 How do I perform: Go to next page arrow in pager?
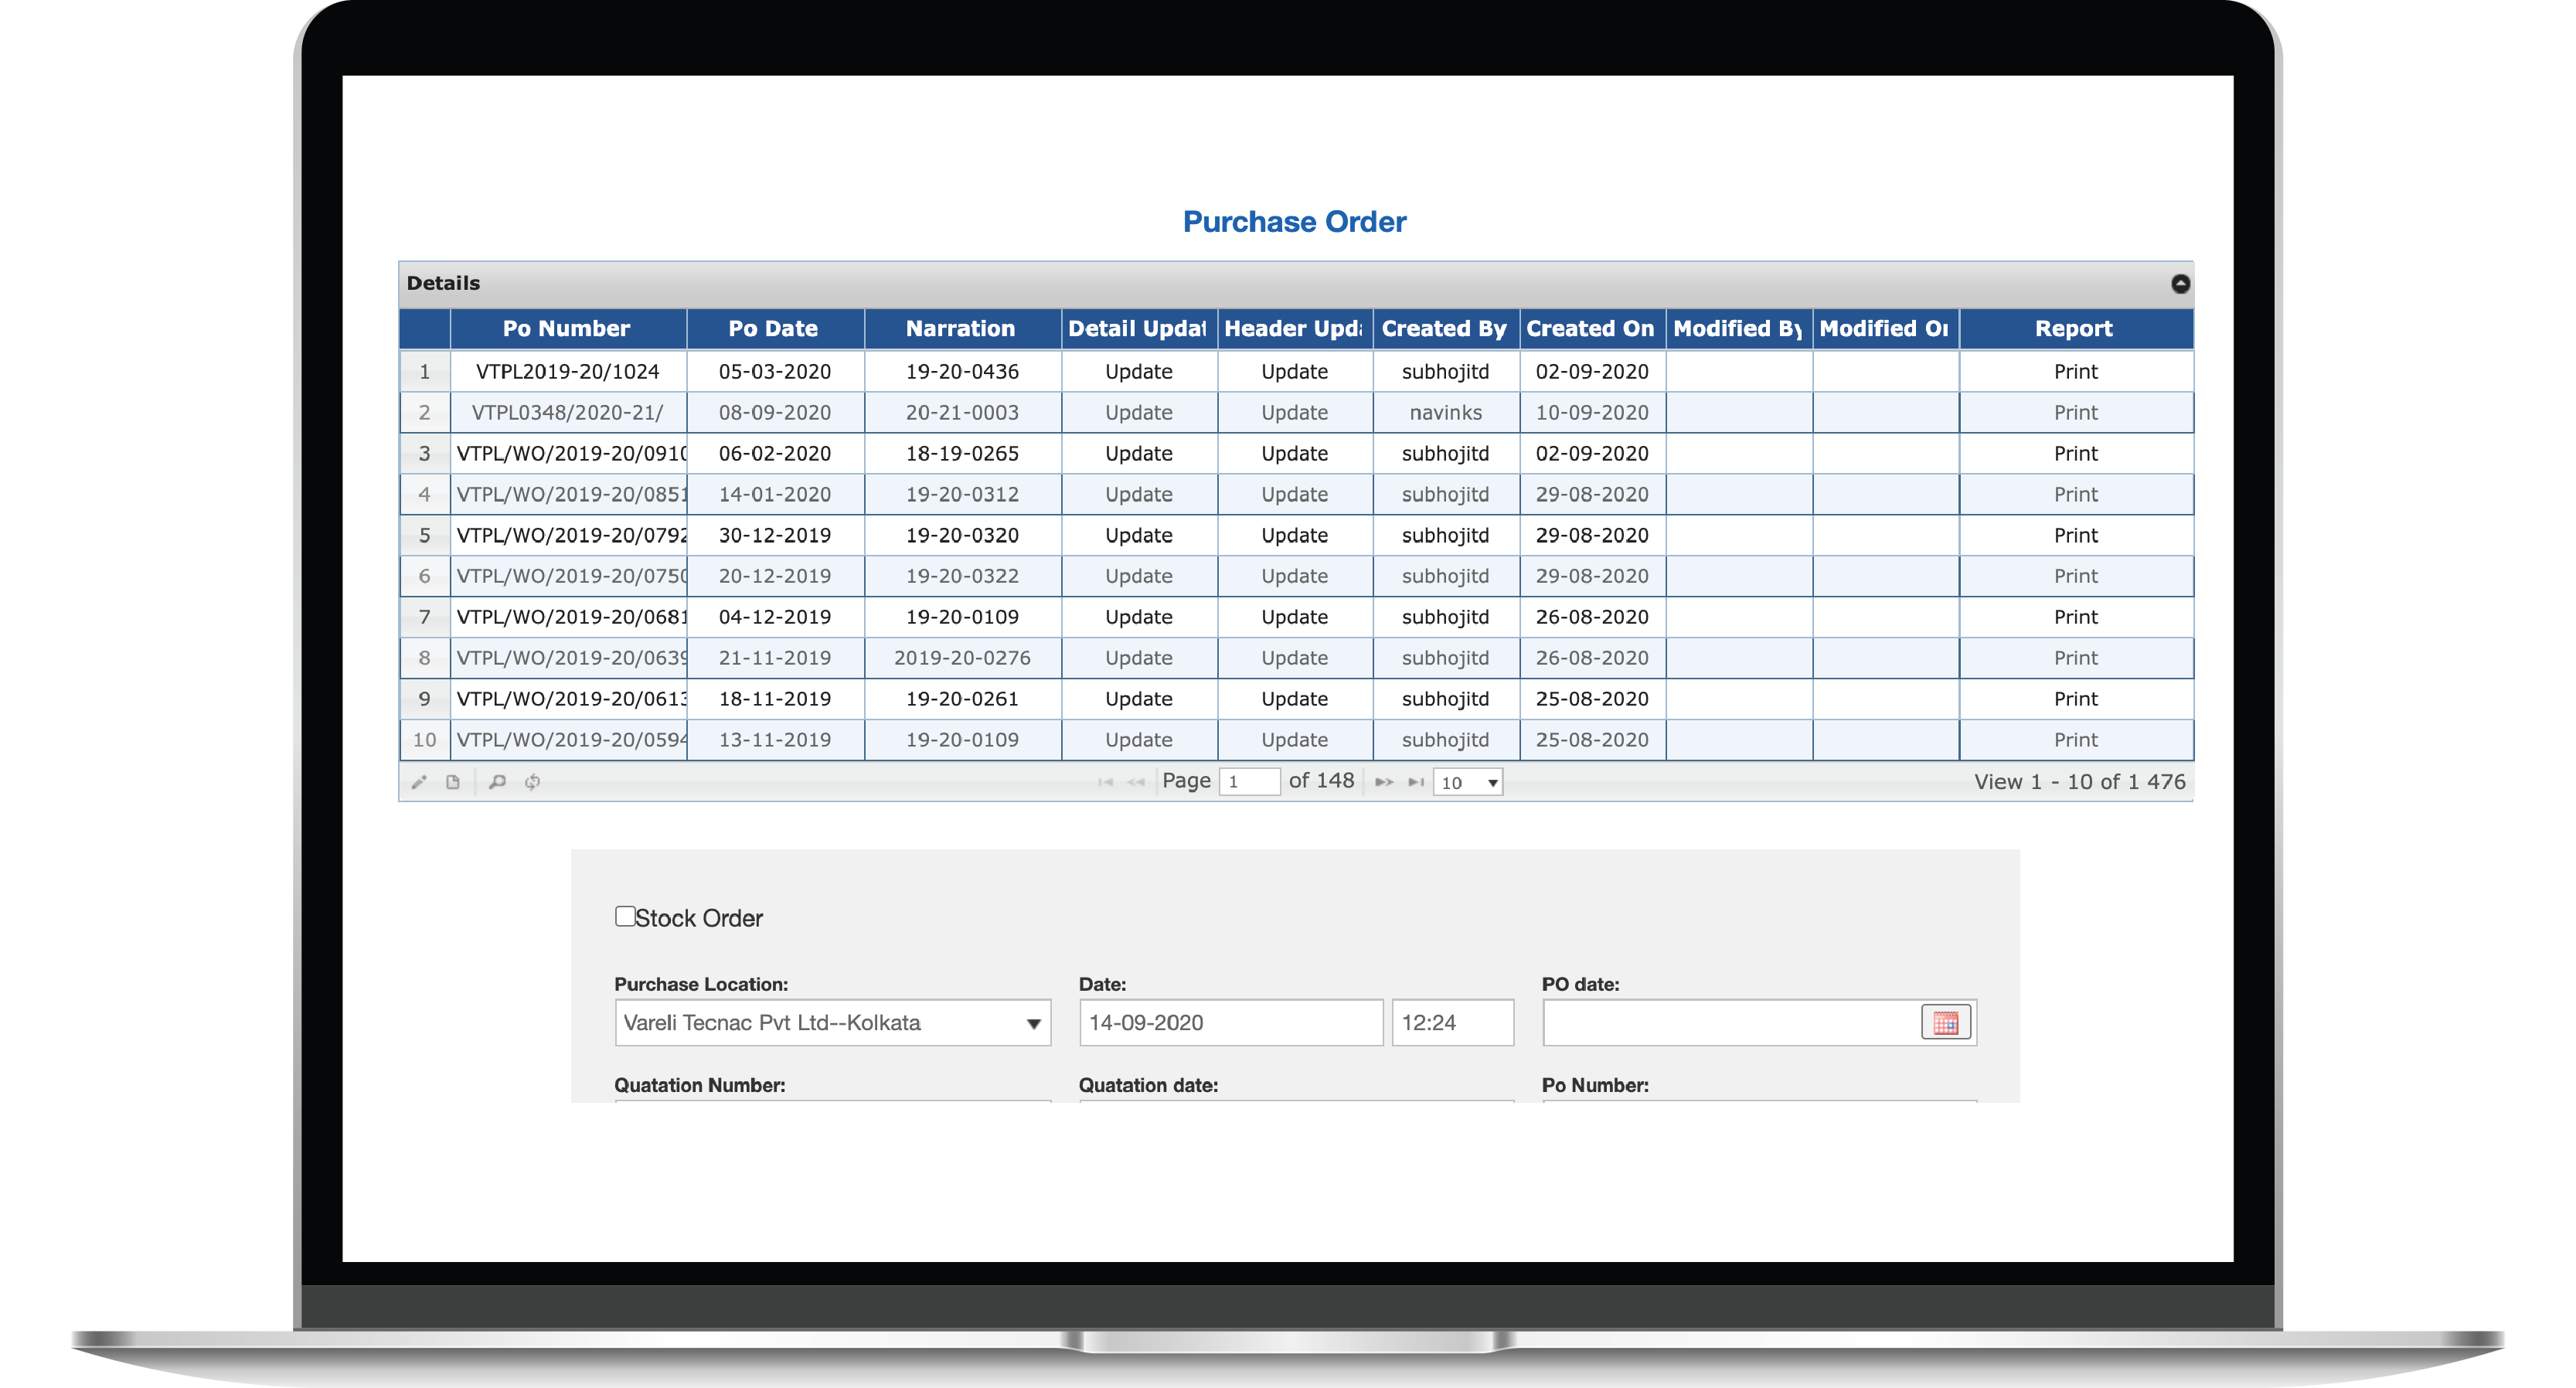(x=1384, y=782)
